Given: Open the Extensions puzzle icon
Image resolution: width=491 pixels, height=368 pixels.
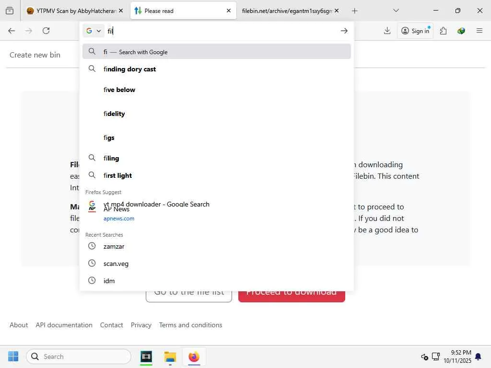Looking at the screenshot, I should 443,31.
